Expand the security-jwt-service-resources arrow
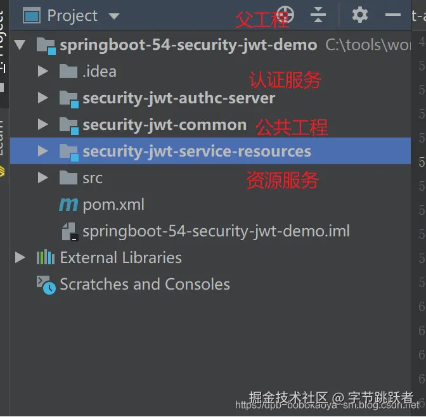 (43, 151)
